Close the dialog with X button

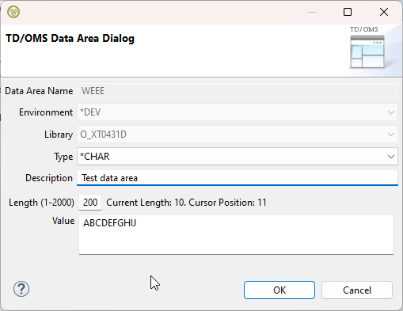click(384, 12)
